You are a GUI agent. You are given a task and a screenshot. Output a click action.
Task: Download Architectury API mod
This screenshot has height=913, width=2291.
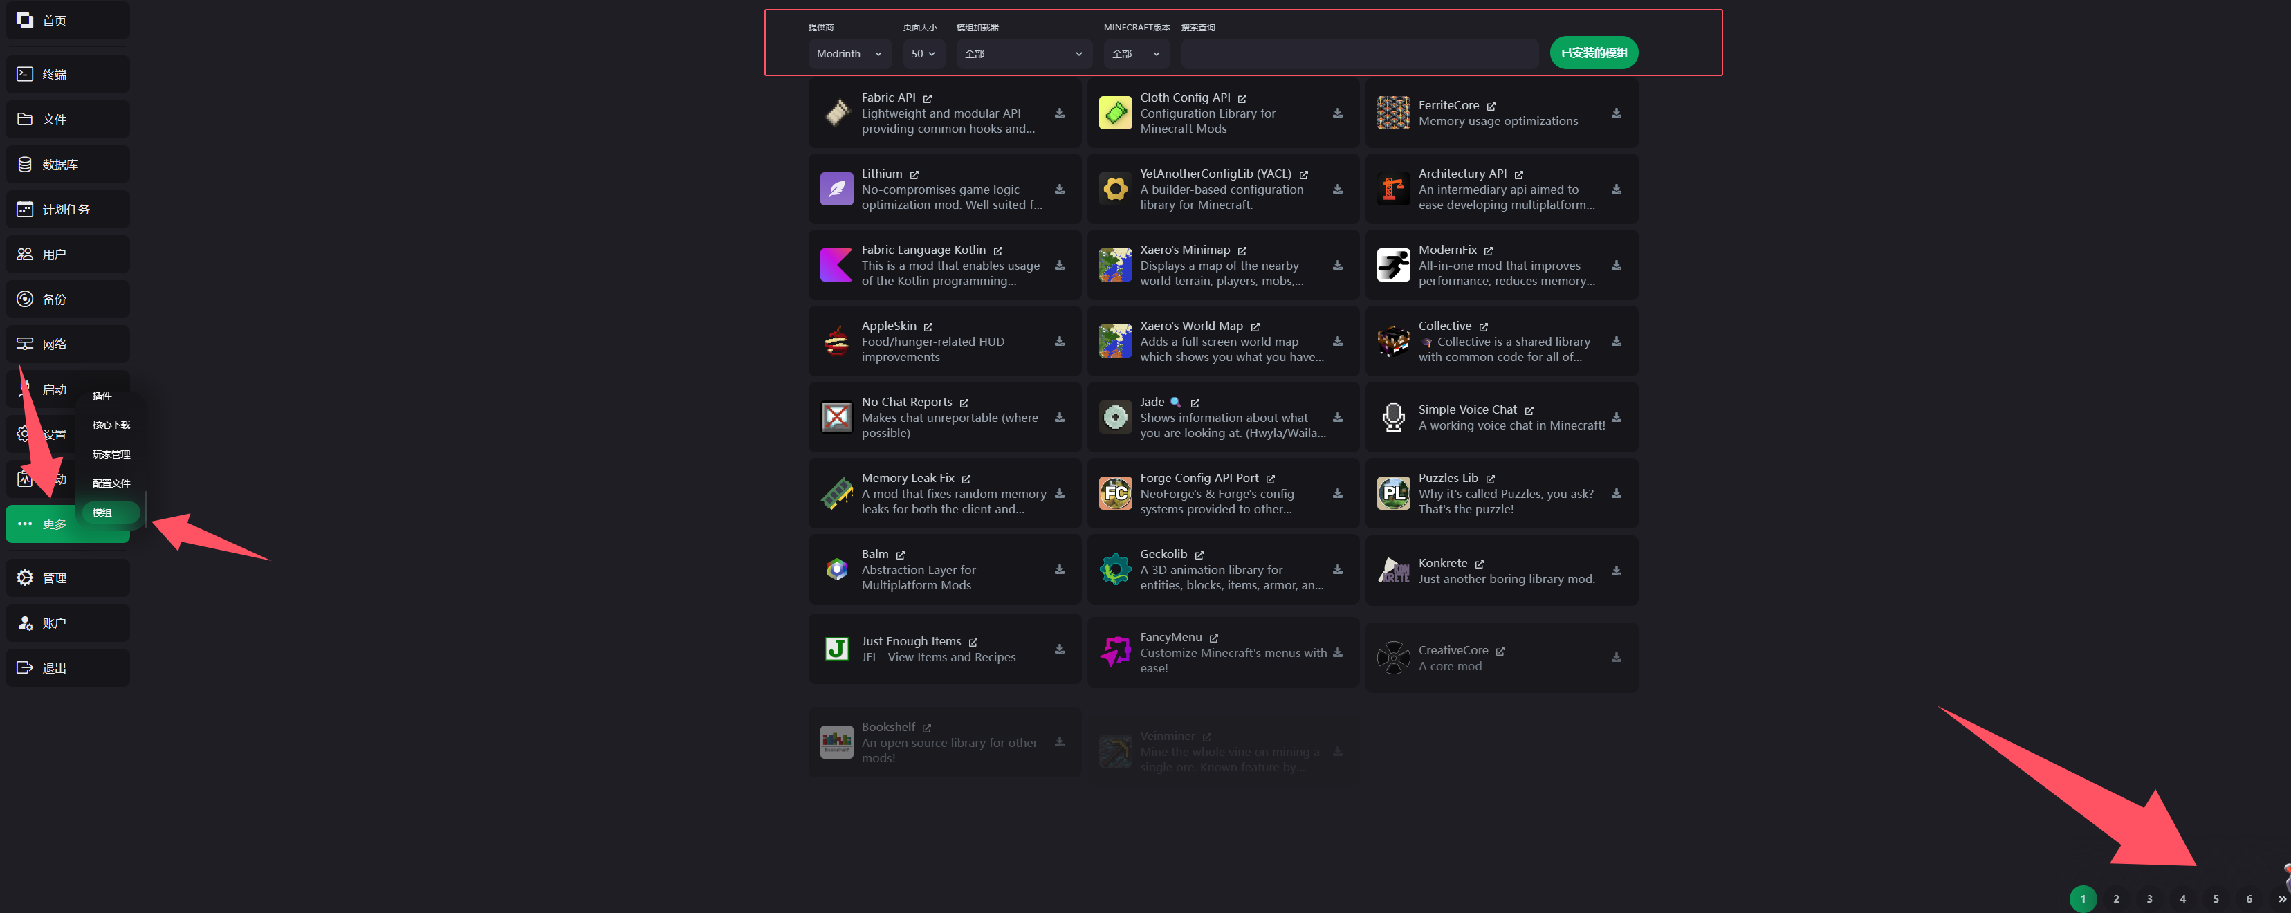coord(1616,190)
